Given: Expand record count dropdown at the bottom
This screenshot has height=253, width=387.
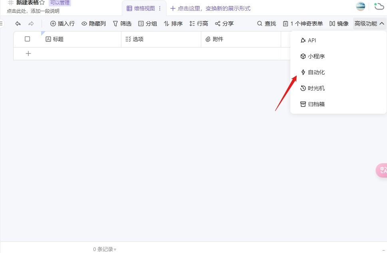Looking at the screenshot, I should (115, 249).
